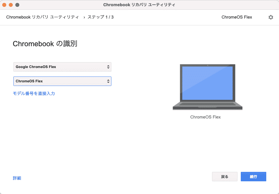Click the モデル番号を直接入力 link
Image resolution: width=279 pixels, height=194 pixels.
[x=34, y=93]
